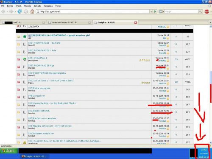Open the Edycja menu
Image resolution: width=212 pixels, height=159 pixels.
pos(10,6)
